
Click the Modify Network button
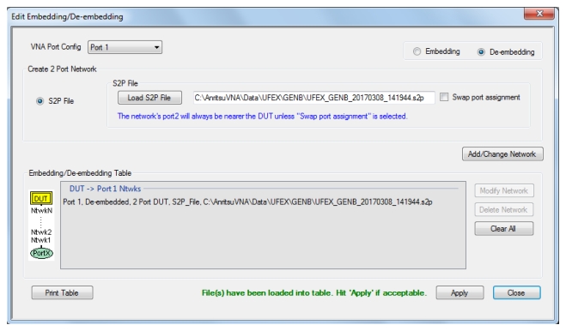click(x=504, y=190)
